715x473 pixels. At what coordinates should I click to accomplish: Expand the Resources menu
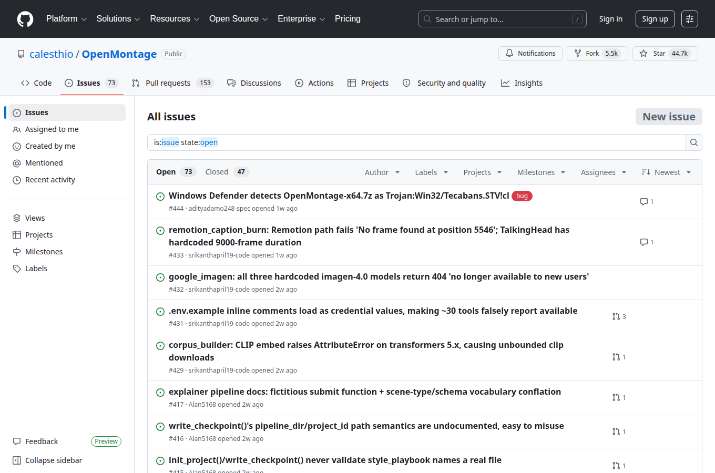(x=175, y=19)
